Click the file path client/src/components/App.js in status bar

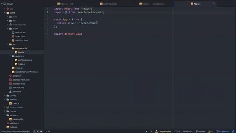tap(15, 132)
